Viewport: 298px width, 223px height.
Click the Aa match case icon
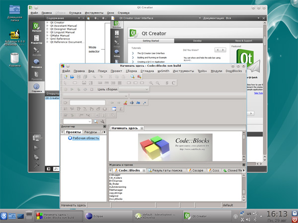pyautogui.click(x=138, y=103)
